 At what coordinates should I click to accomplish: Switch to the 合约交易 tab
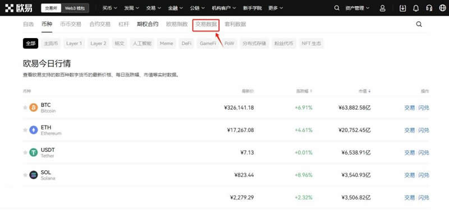[x=100, y=24]
